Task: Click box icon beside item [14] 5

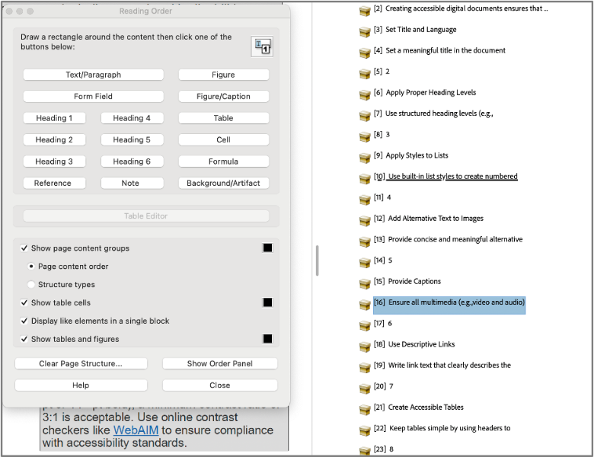Action: click(365, 263)
